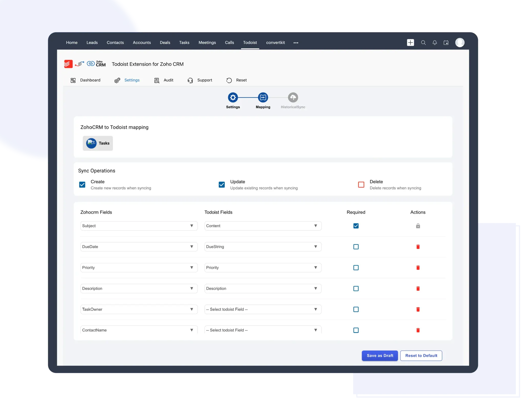Click the Support headset icon
The image size is (524, 398).
coord(190,80)
